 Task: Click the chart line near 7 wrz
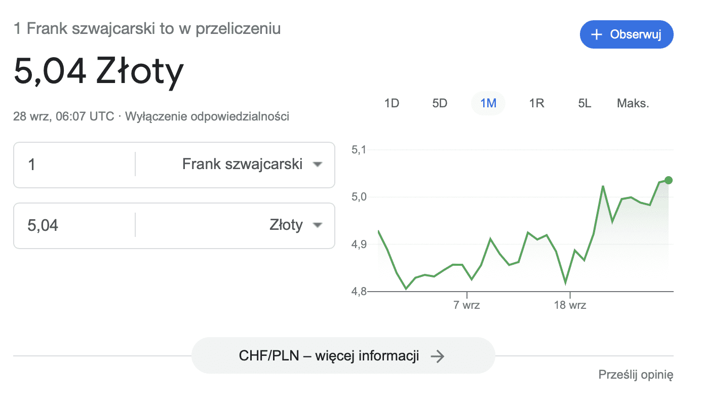tap(466, 272)
